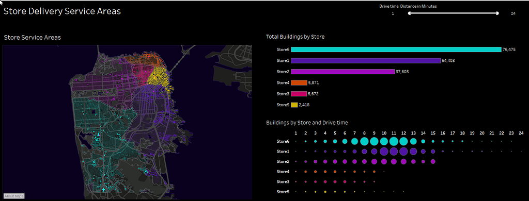The width and height of the screenshot is (529, 201).
Task: Click the right handle of drive time slider
Action: point(497,13)
